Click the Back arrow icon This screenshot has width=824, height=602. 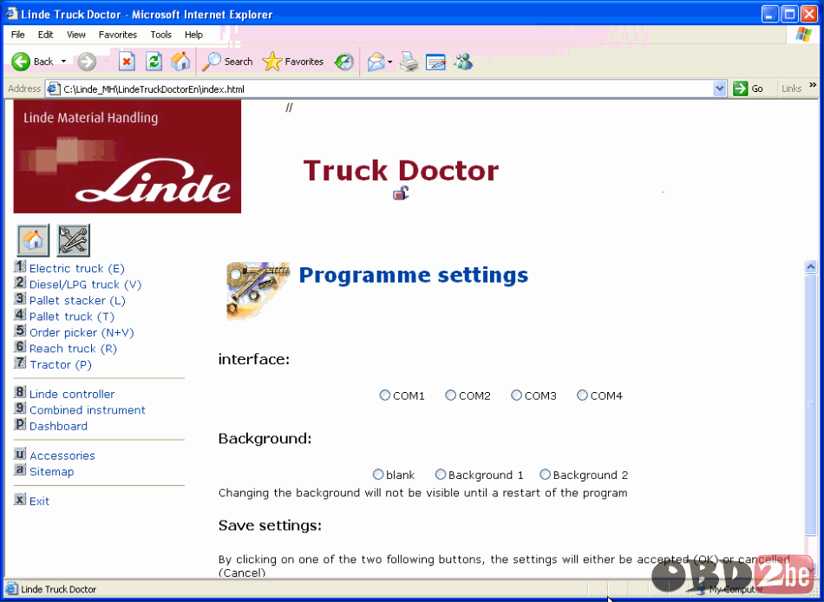pos(21,62)
